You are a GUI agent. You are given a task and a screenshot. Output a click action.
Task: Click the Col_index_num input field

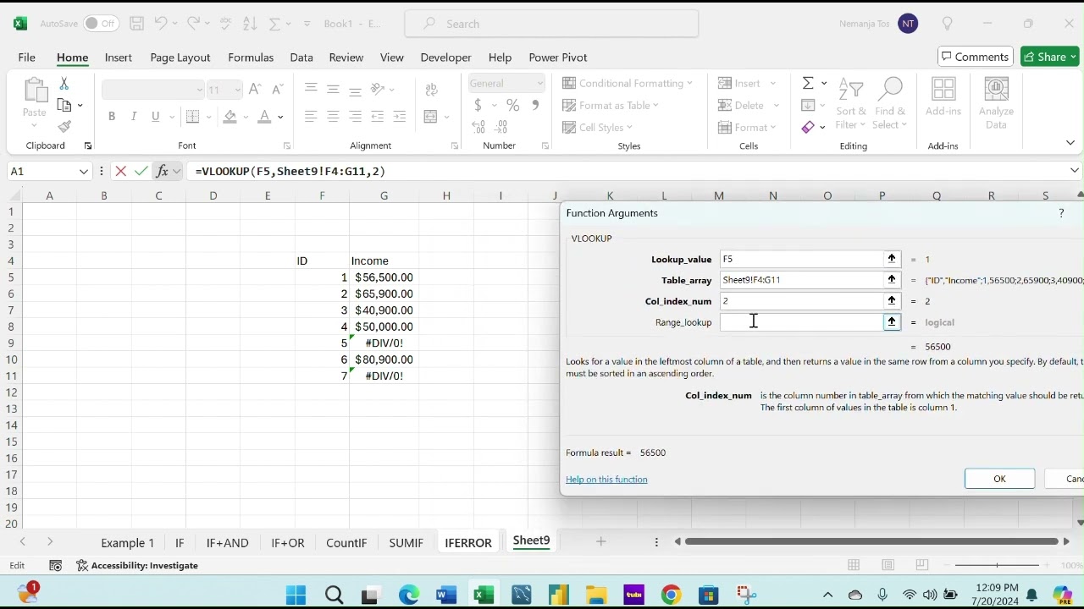pos(801,301)
